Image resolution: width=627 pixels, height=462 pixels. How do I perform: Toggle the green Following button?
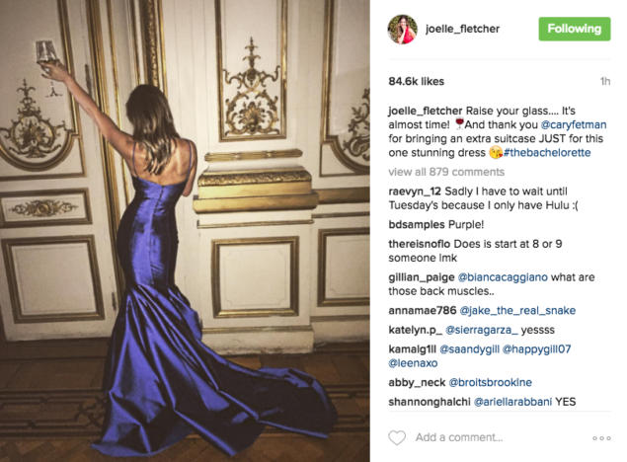(x=575, y=29)
